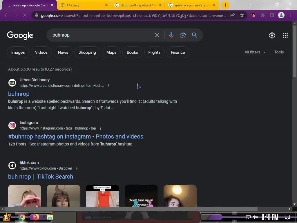
Task: Filter results by News
Action: [63, 52]
